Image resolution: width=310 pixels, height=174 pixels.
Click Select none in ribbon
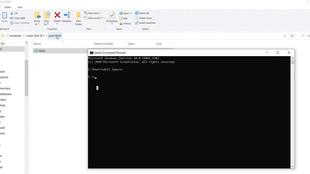coord(143,18)
